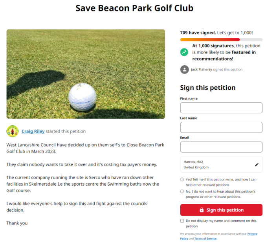Viewport: 275px width, 245px height.
Task: Click the golf ball petition photo
Action: tap(86, 74)
